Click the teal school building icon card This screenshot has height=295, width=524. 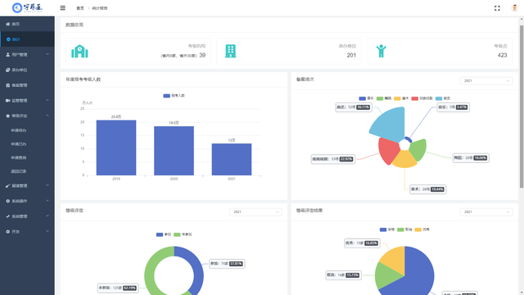(79, 51)
